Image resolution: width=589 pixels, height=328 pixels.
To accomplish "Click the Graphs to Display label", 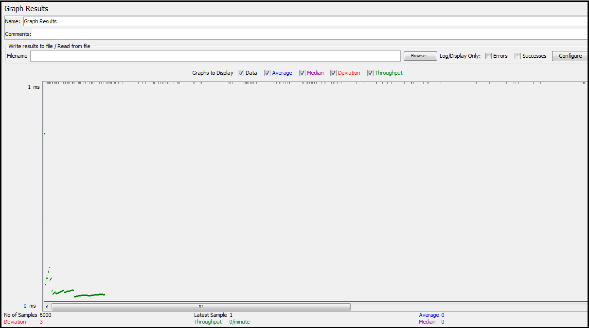I will (x=213, y=73).
